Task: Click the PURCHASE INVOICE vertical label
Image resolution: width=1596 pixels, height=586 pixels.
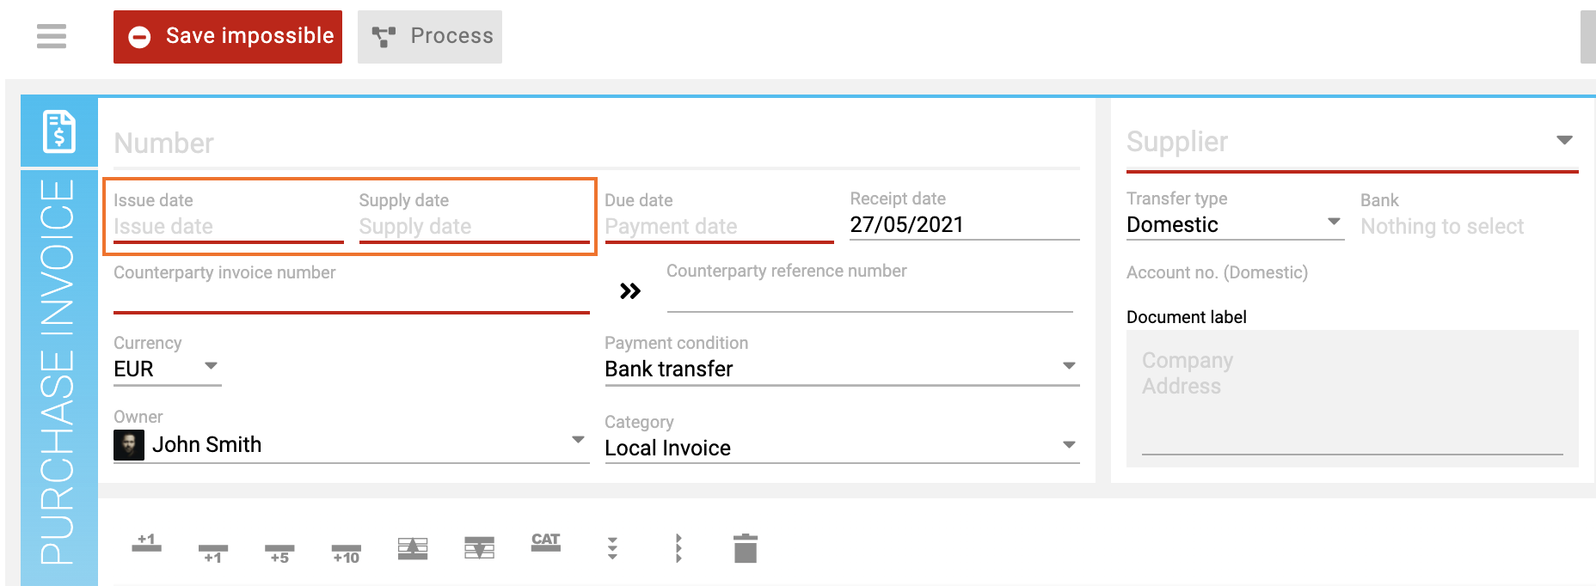Action: coord(58,371)
